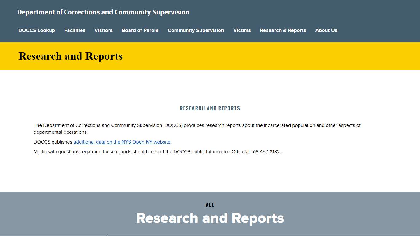Click the RESEARCH AND REPORTS section heading

pyautogui.click(x=210, y=108)
